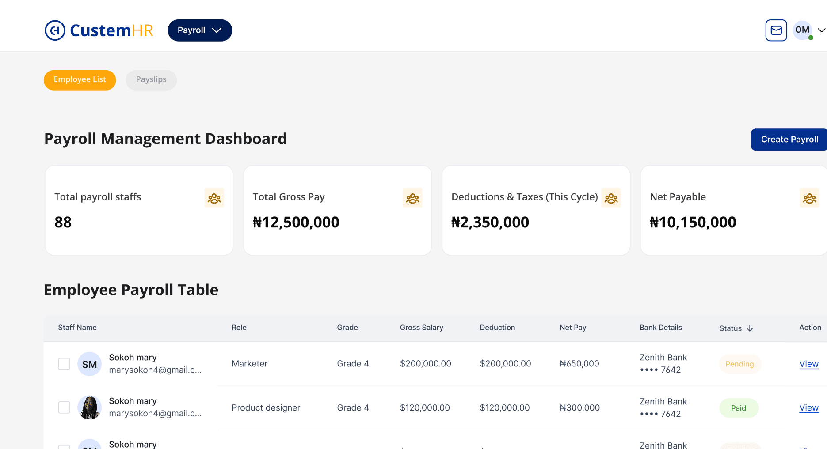827x449 pixels.
Task: Click the SM initials avatar in the Marketer row
Action: [x=90, y=364]
